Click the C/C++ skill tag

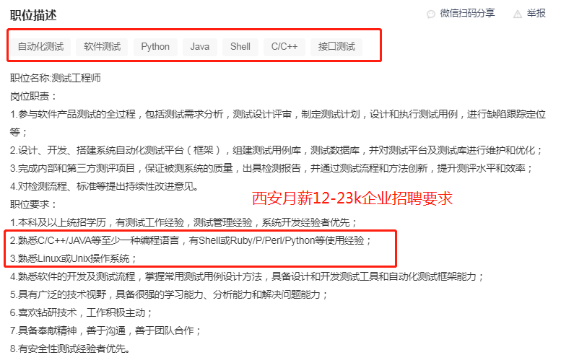[x=284, y=47]
